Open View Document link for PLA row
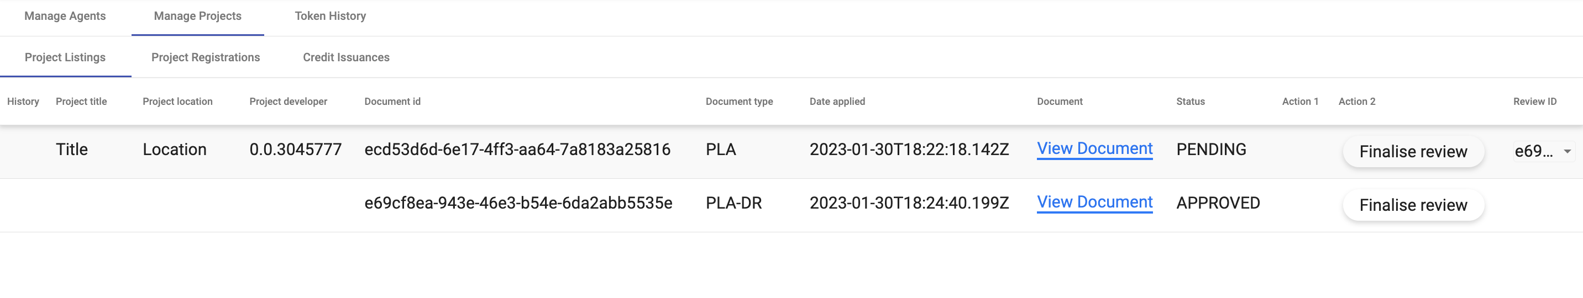Image resolution: width=1583 pixels, height=298 pixels. click(x=1094, y=149)
